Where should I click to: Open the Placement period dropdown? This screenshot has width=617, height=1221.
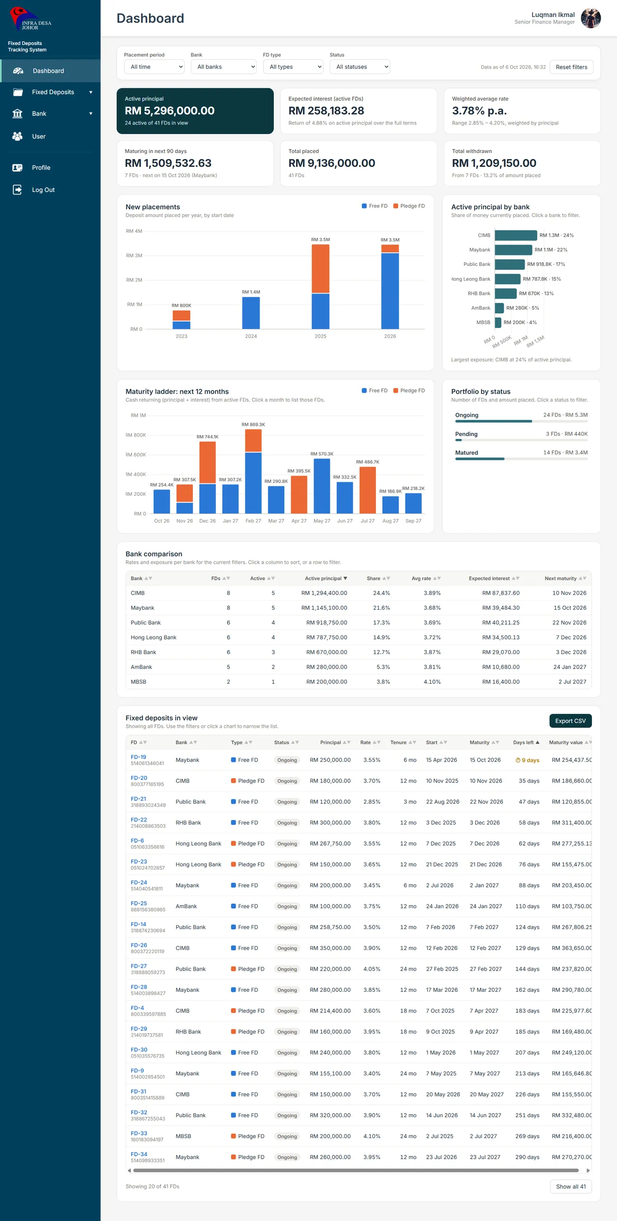click(x=154, y=67)
